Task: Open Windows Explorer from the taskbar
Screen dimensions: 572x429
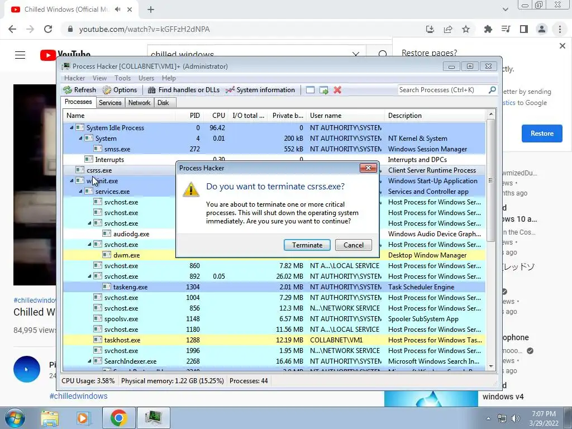Action: pos(50,418)
